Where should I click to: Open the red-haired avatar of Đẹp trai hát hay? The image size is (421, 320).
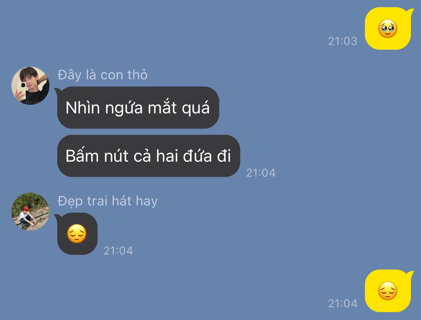(30, 212)
